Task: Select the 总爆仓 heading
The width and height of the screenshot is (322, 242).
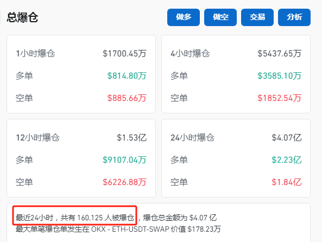Action: 22,17
